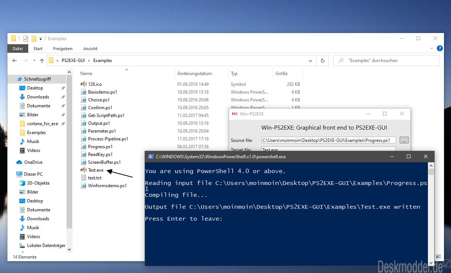451x273 pixels.
Task: Click the Properties icon in Explorer's title bar
Action: 26,38
